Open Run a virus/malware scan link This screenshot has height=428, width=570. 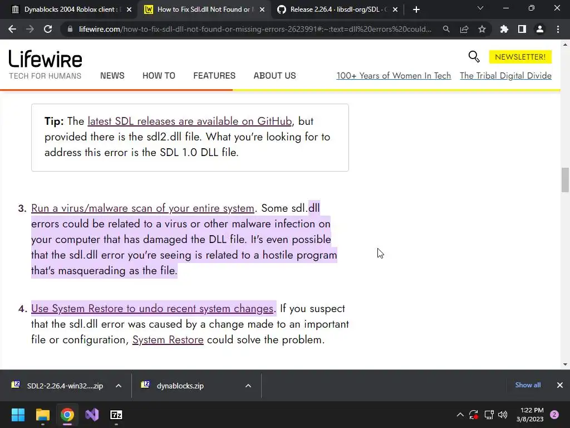point(142,208)
